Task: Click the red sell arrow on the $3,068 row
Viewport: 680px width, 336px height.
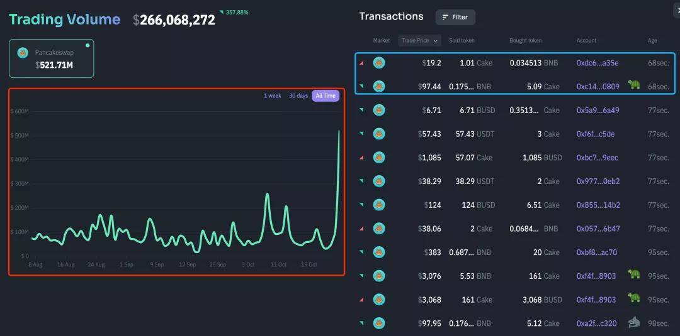Action: pos(362,298)
